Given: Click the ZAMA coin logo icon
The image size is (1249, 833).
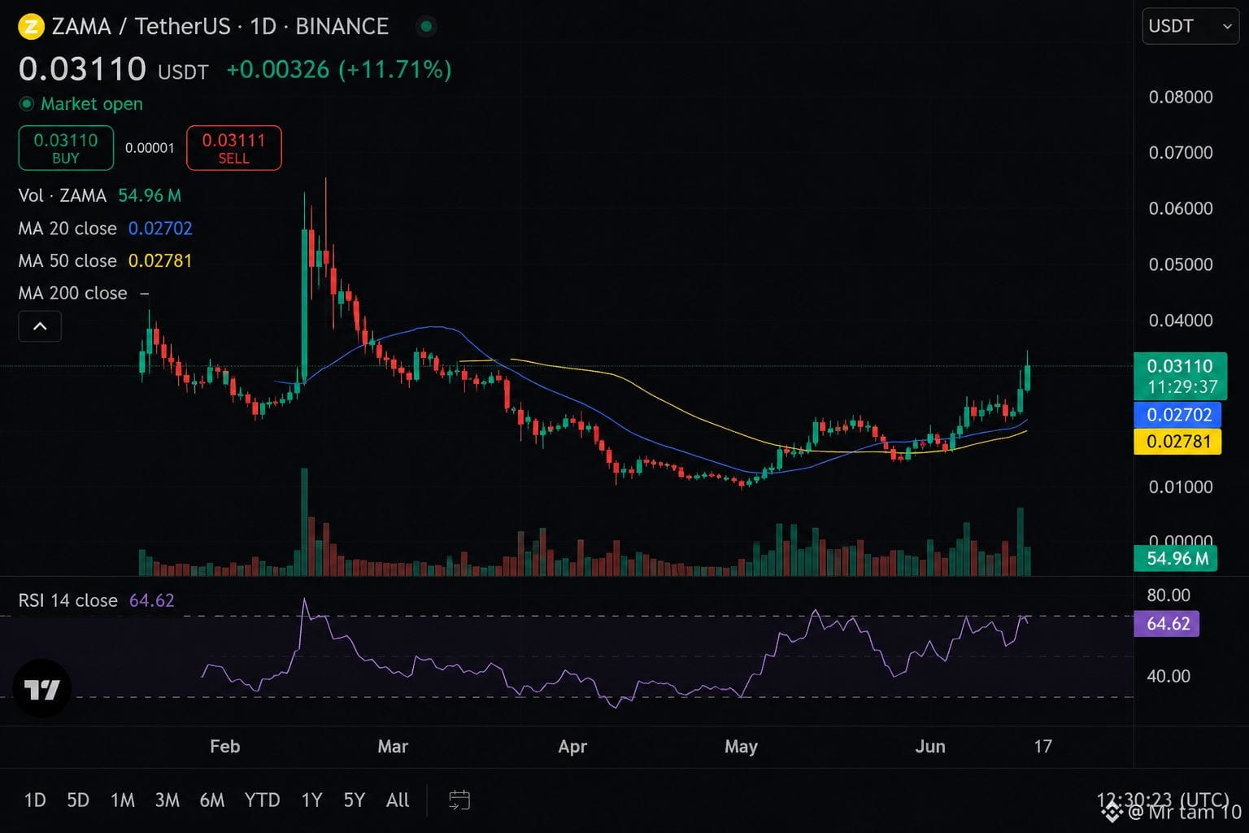Looking at the screenshot, I should [x=31, y=26].
